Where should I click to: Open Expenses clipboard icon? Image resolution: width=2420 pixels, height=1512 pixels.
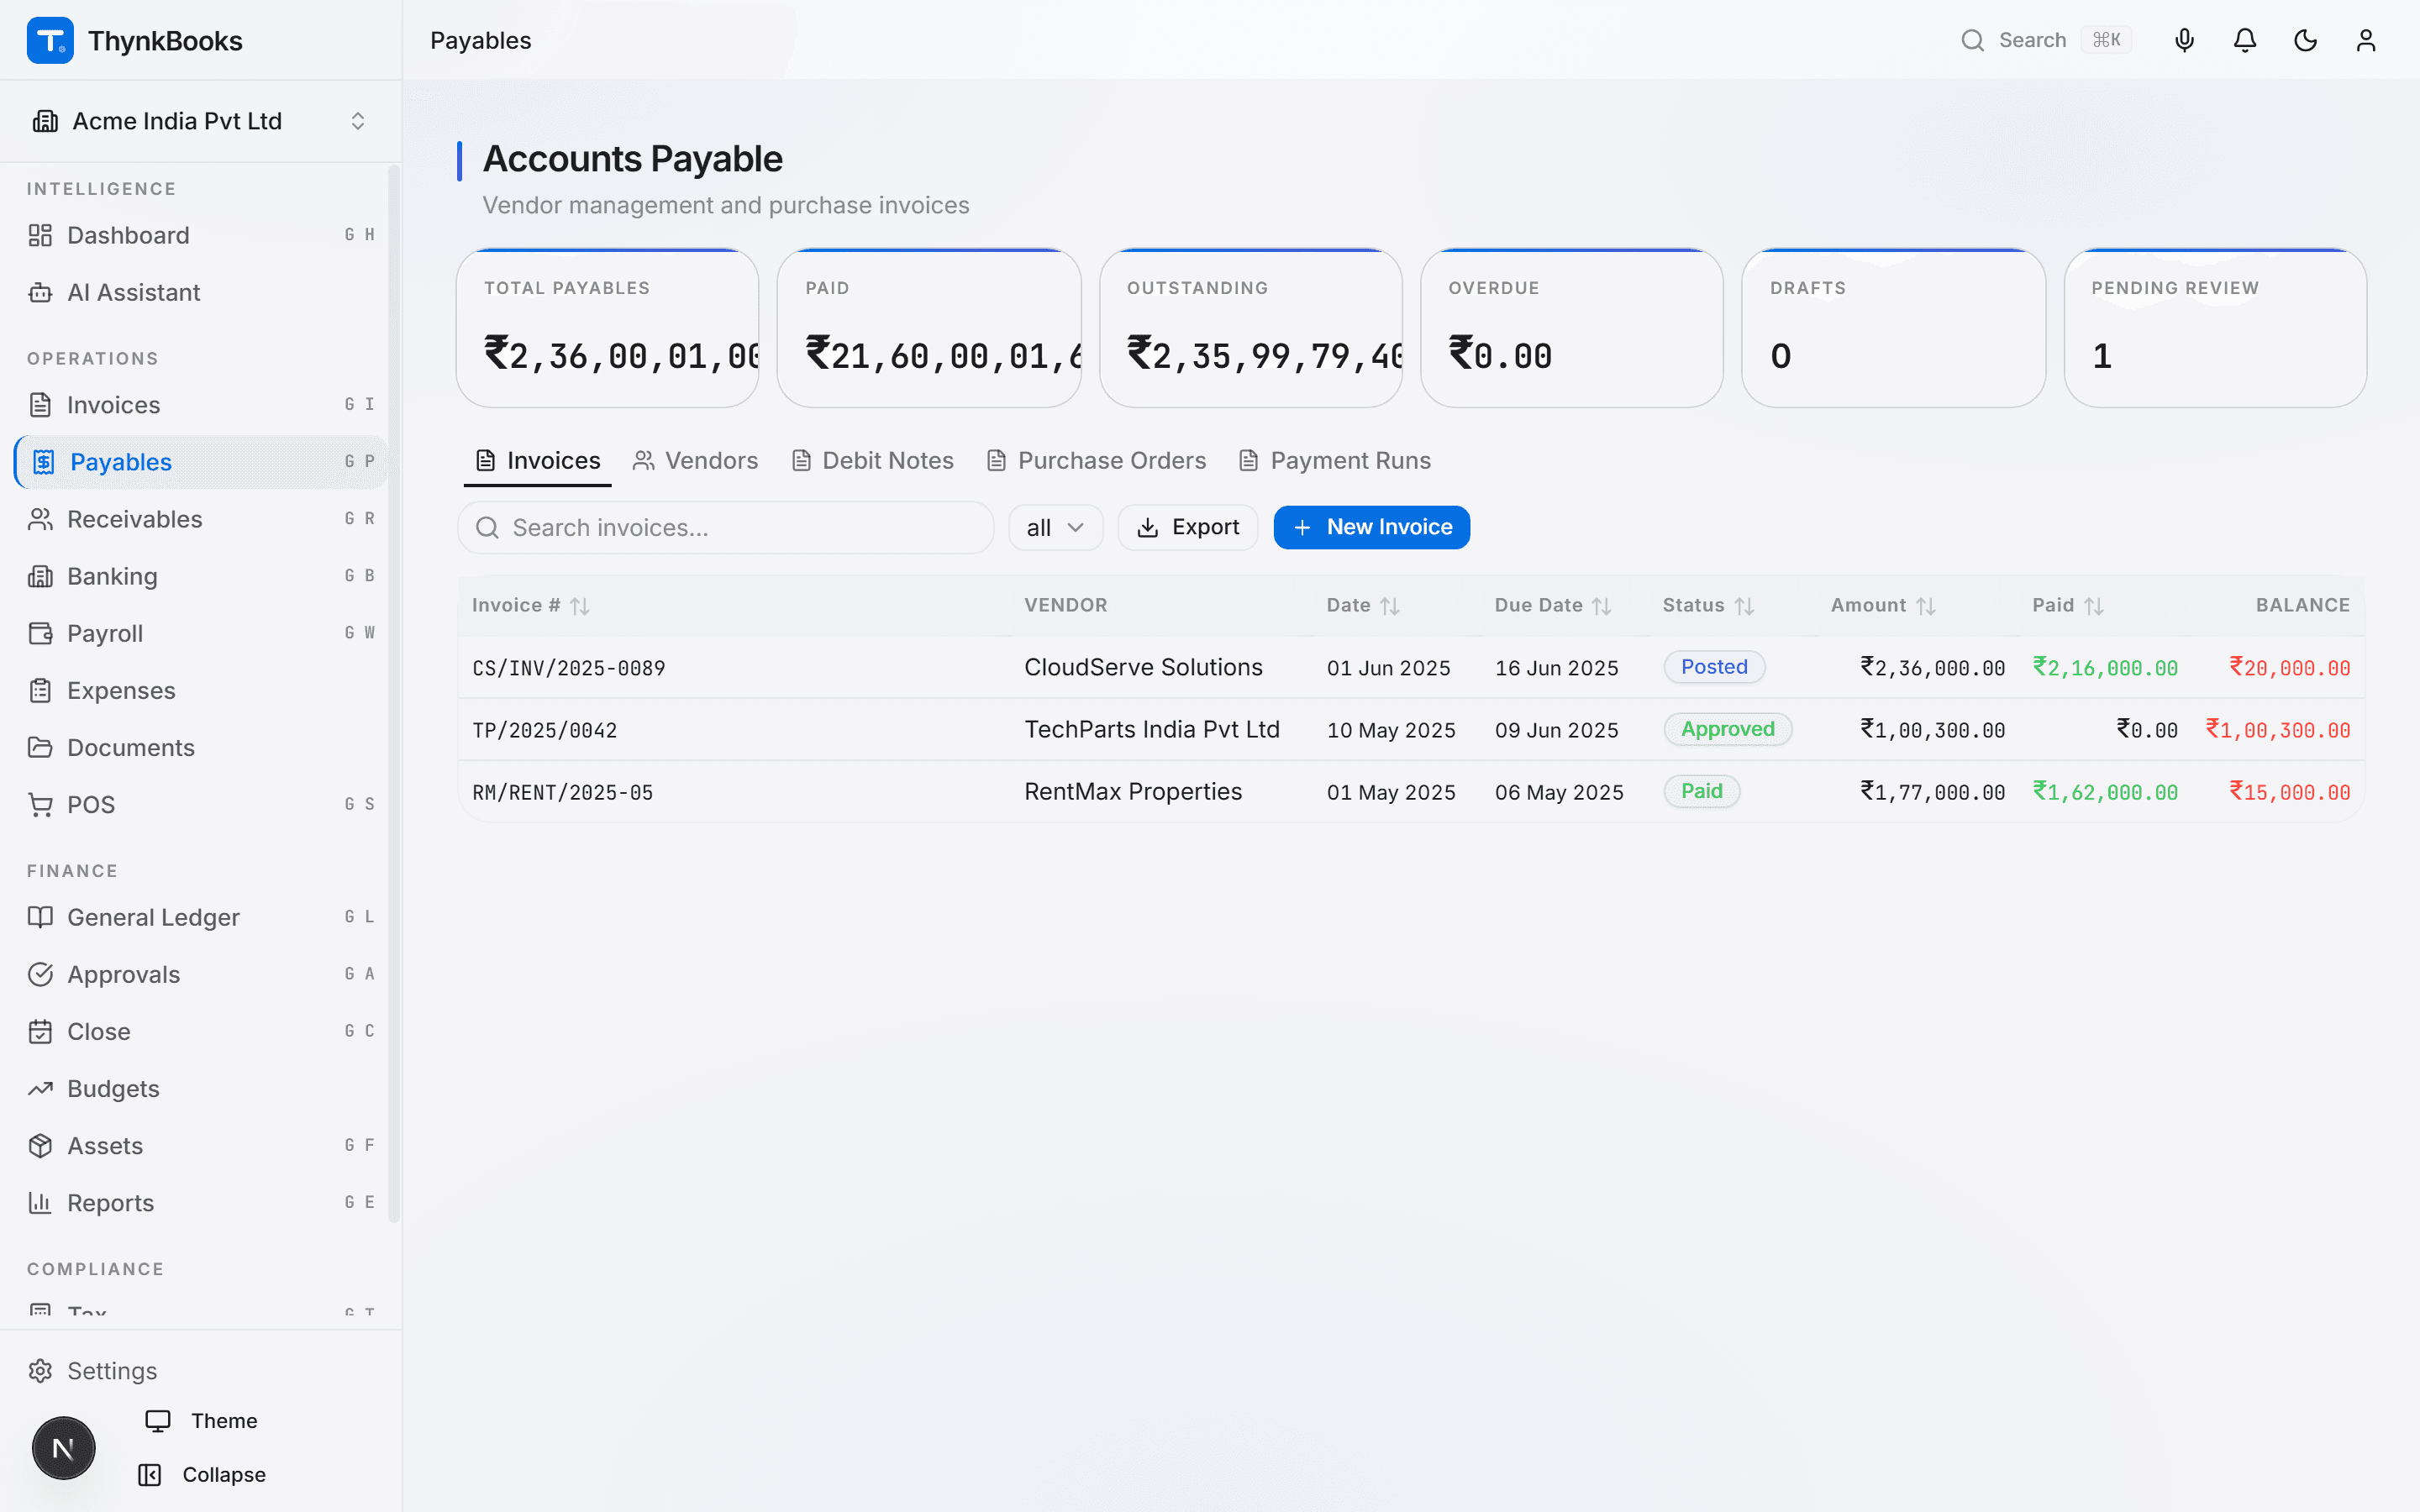(x=40, y=690)
